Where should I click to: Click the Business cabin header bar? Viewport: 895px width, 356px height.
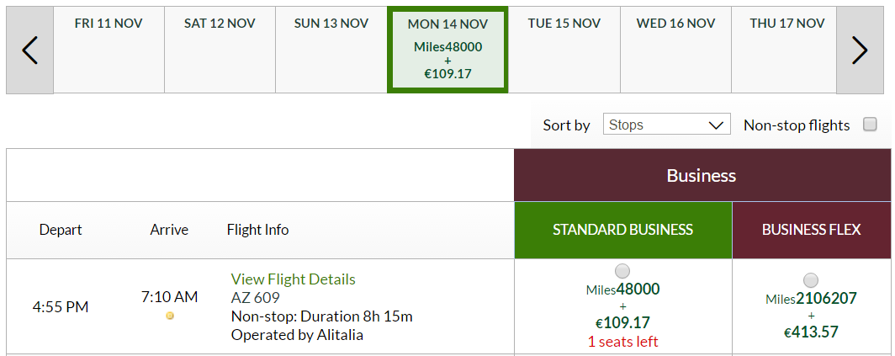702,175
